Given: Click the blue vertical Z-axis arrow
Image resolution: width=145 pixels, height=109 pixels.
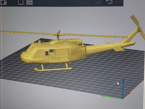Looking at the screenshot, I should [123, 88].
